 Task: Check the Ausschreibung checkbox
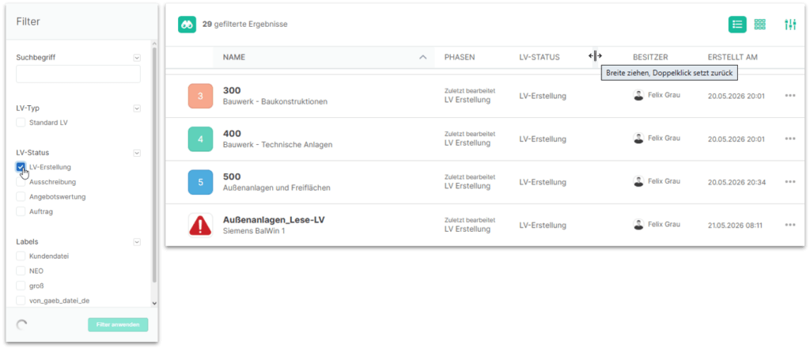21,182
